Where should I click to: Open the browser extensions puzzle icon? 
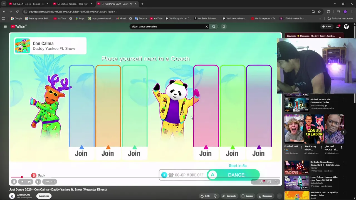(328, 12)
